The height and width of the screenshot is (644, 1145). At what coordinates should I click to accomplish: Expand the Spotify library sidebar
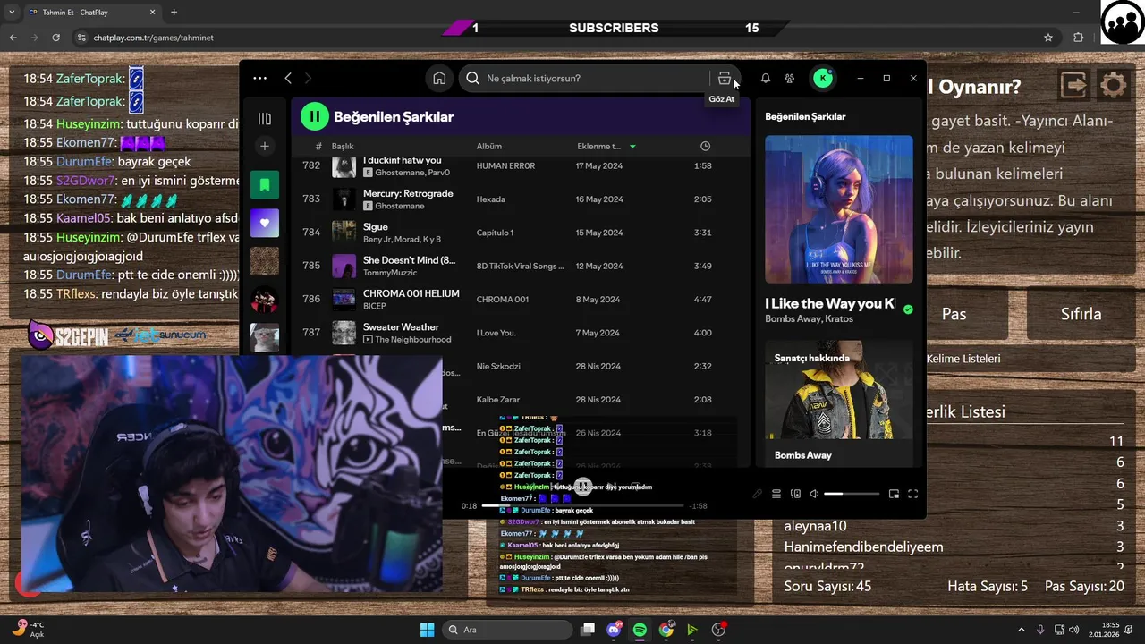click(x=264, y=118)
